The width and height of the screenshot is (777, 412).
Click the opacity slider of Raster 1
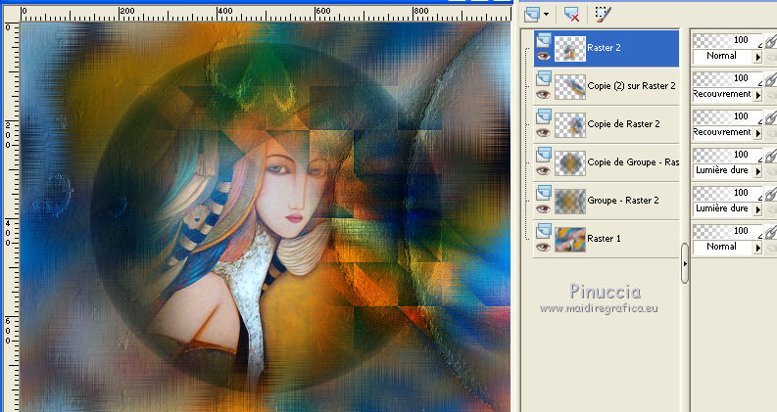click(727, 231)
